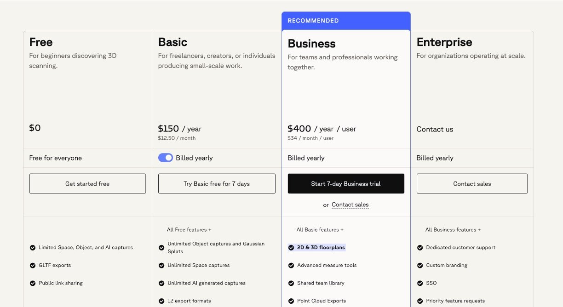
Task: Click checkmark icon beside GLTF exports
Action: point(33,266)
